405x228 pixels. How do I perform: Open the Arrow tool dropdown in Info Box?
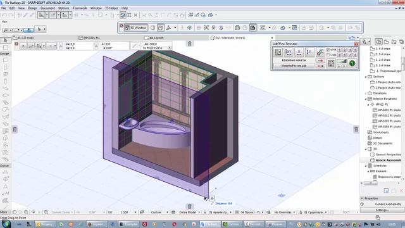coord(44,29)
